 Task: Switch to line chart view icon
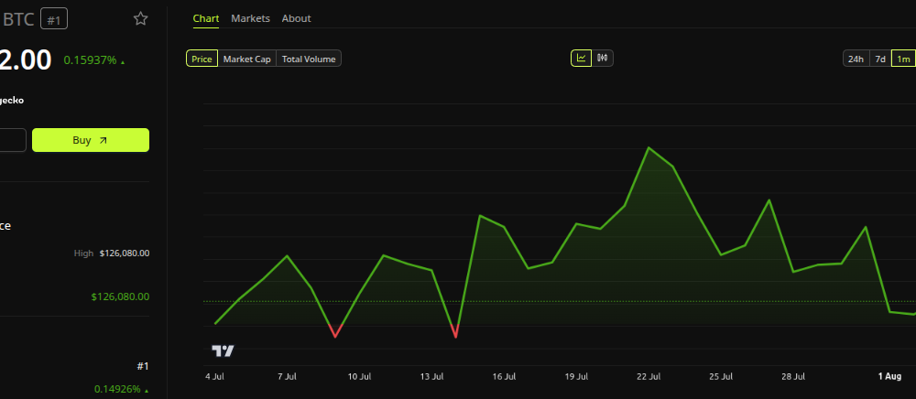pos(582,59)
